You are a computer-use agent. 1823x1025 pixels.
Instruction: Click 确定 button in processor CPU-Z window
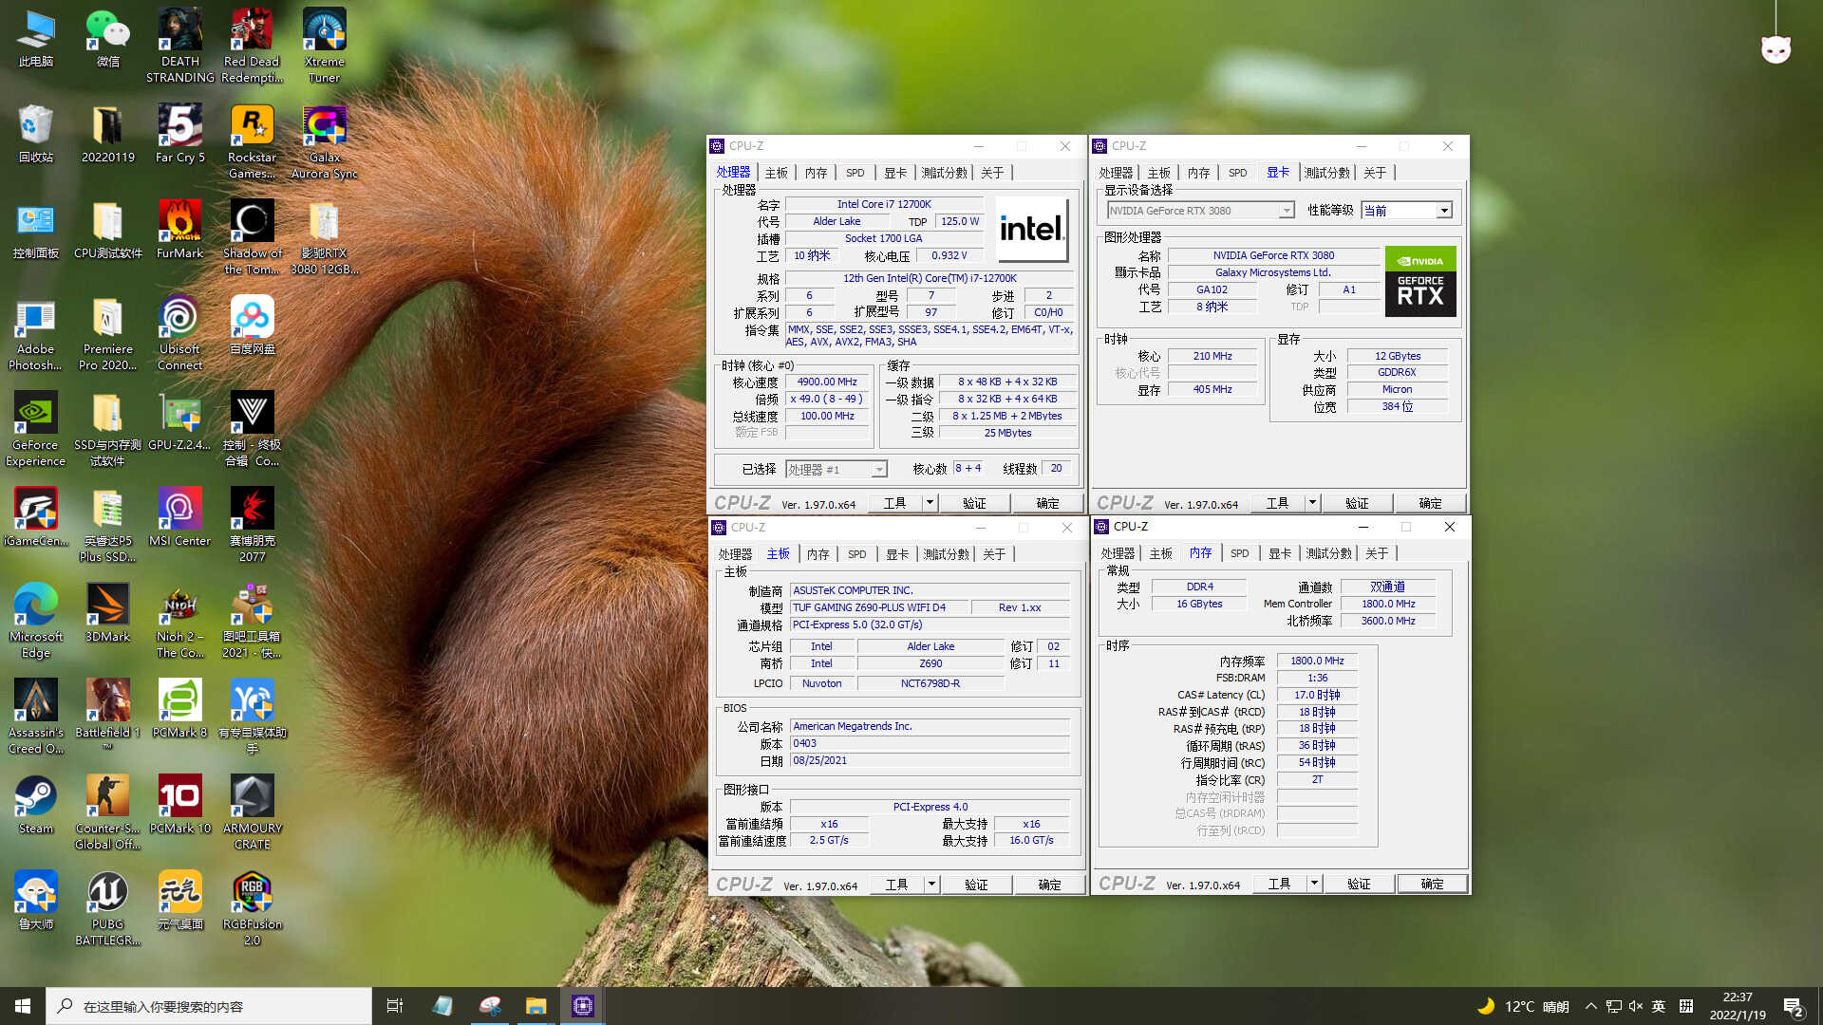pos(1048,503)
